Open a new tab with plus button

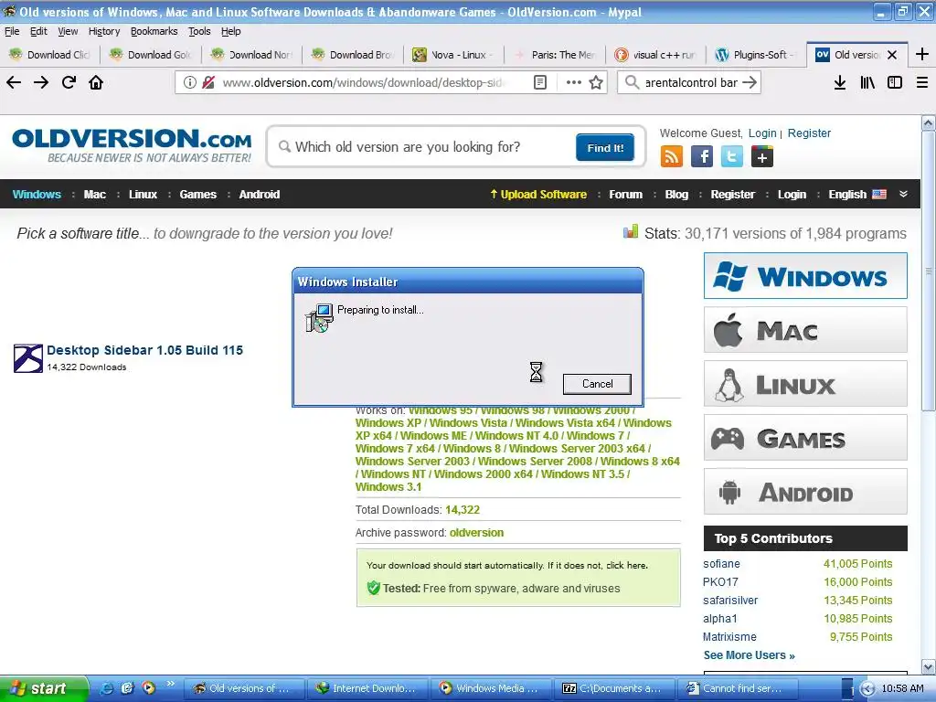click(x=921, y=54)
